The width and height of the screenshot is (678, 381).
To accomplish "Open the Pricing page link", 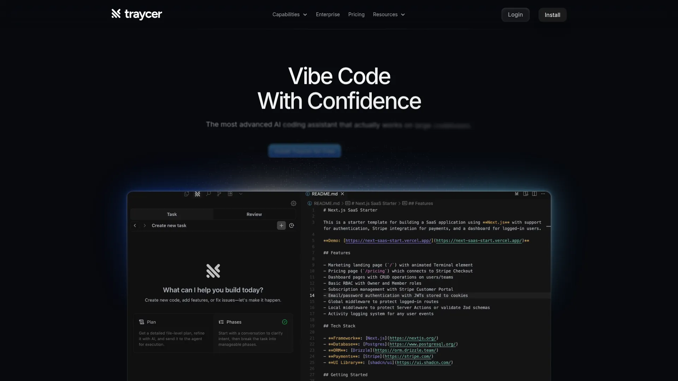I will (x=356, y=14).
